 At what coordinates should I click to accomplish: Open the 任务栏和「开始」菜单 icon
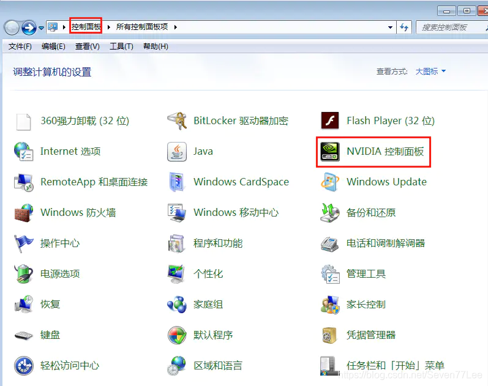coord(330,366)
